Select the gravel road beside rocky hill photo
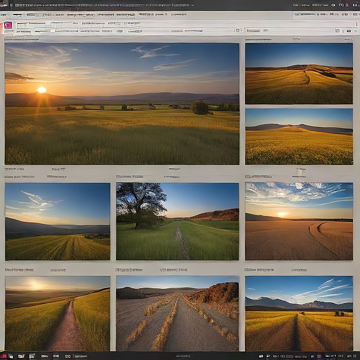This screenshot has width=360, height=360. pyautogui.click(x=177, y=313)
